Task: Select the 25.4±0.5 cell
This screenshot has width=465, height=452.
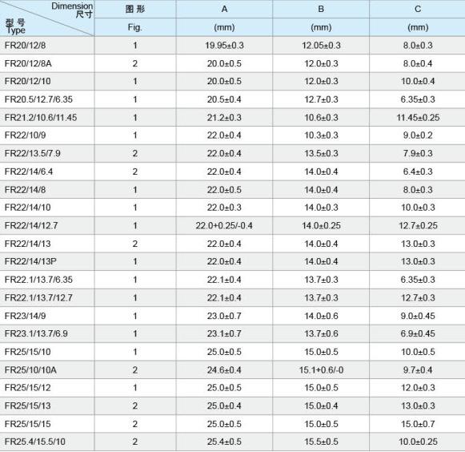Action: pyautogui.click(x=224, y=442)
